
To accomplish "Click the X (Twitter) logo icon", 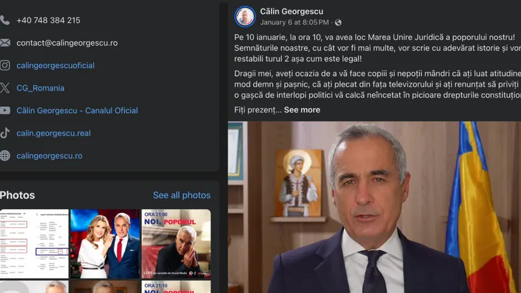I will point(5,88).
